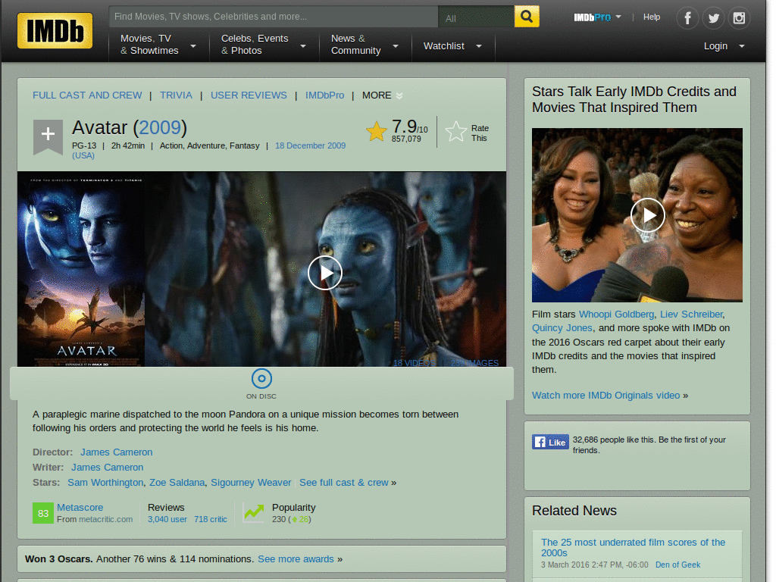Click the 18 December 2009 release date

click(x=310, y=145)
